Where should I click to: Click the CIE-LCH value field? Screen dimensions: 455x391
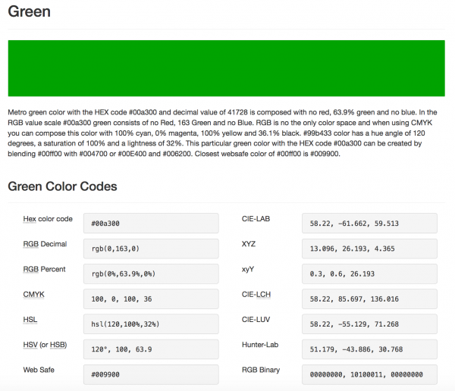(369, 299)
